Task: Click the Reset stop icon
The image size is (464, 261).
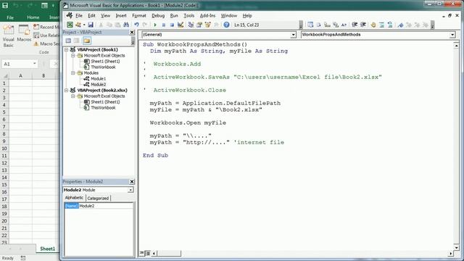Action: (172, 25)
